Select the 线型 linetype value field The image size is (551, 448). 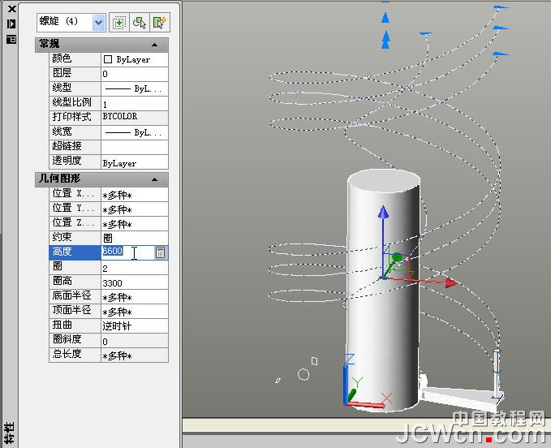(x=135, y=88)
